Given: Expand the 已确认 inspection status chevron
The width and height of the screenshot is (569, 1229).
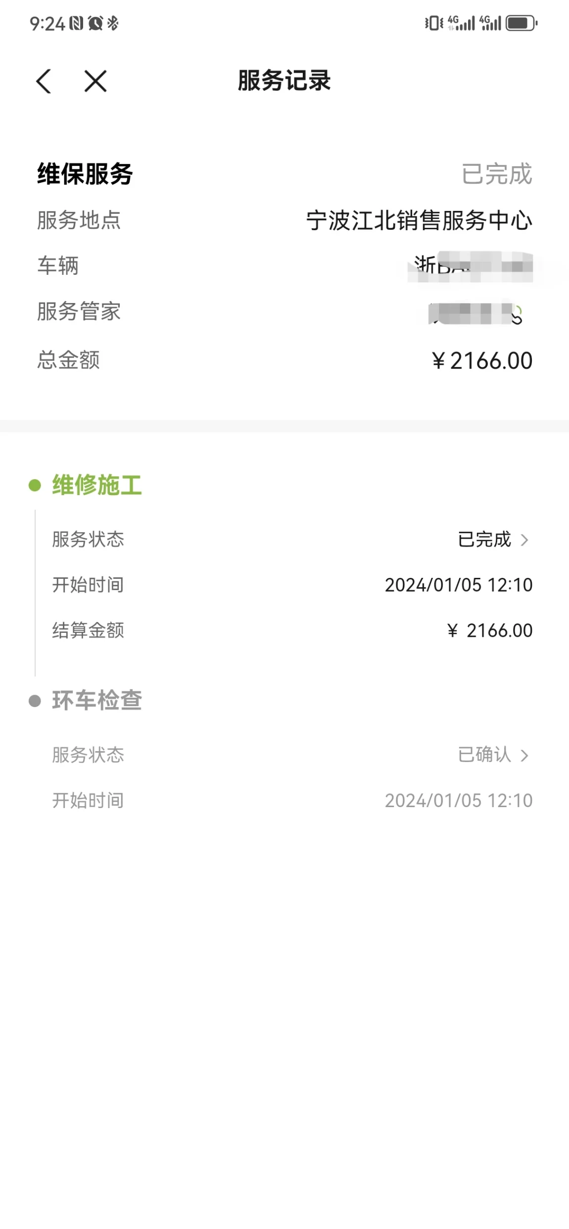Looking at the screenshot, I should click(524, 756).
